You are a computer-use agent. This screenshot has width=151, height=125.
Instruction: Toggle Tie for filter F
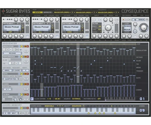coord(20,63)
